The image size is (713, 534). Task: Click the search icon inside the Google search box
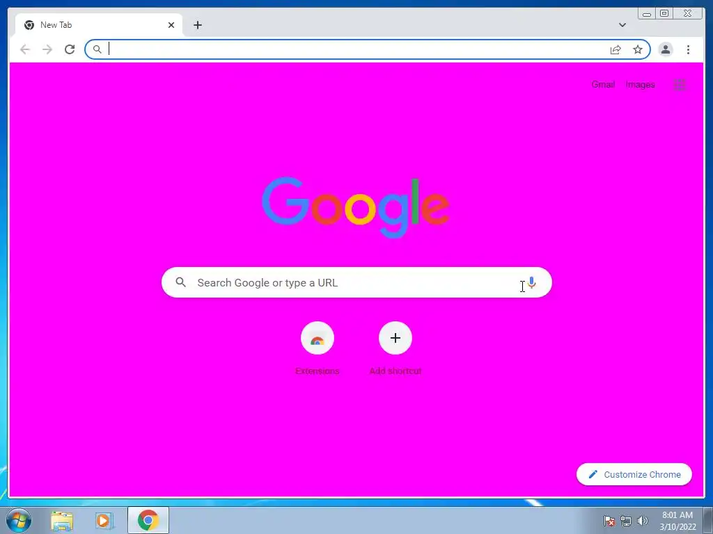tap(180, 282)
